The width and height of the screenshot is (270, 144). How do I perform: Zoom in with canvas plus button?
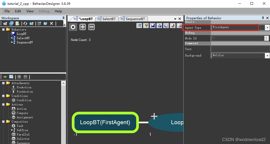pos(83,27)
